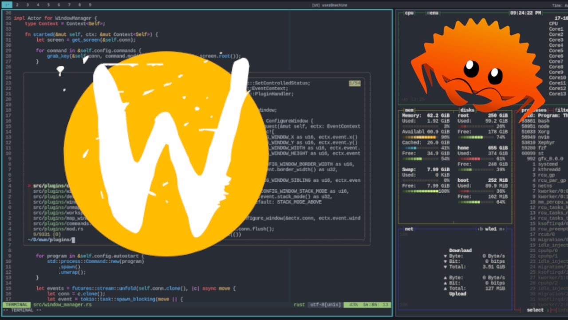Click the rust filetype in statusline
The image size is (568, 320).
[x=299, y=304]
